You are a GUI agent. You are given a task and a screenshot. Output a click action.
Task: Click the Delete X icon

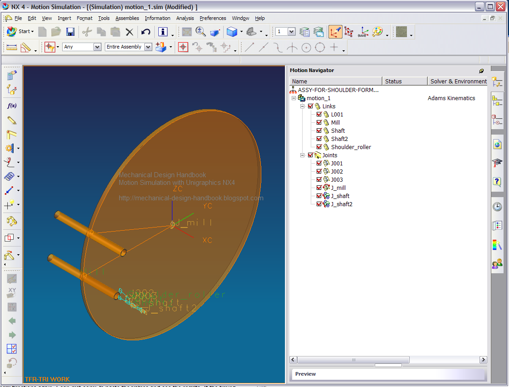point(130,31)
